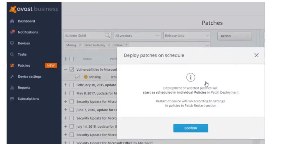Click the Patches bandage icon
Viewport: 288px width, 144px height.
[x=12, y=65]
